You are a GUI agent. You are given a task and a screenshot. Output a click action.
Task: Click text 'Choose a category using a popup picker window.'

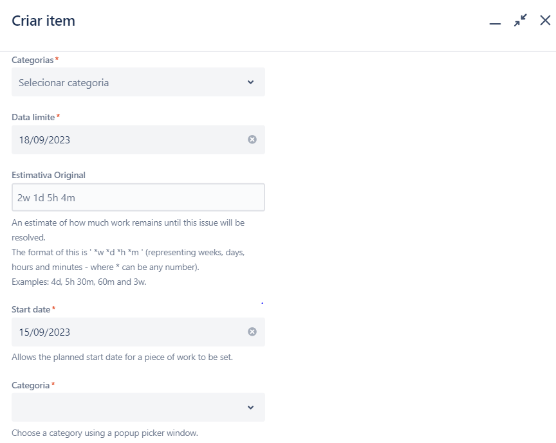[105, 433]
